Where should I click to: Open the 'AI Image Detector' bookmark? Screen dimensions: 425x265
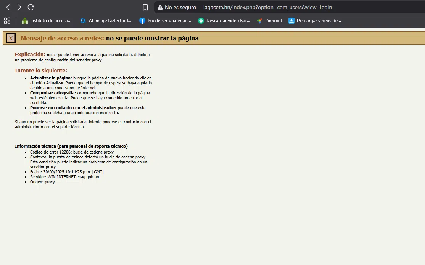pos(106,21)
